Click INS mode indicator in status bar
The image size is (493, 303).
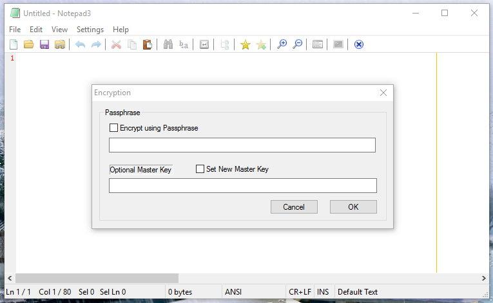tap(323, 292)
